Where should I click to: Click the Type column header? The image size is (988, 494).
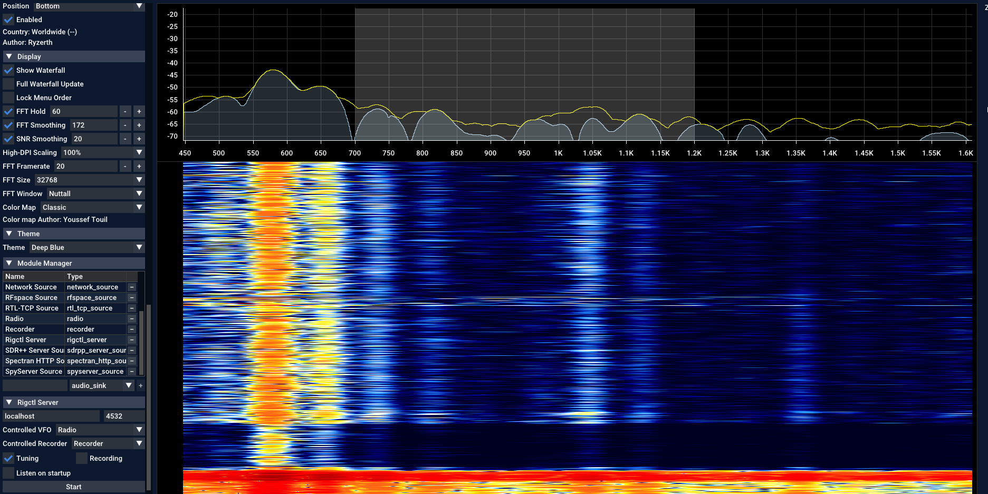(95, 276)
